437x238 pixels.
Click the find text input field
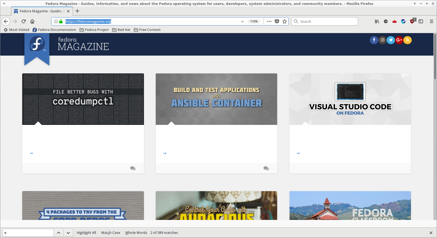click(28, 233)
